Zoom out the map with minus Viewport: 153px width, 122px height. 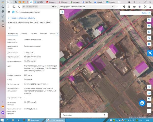[149, 111]
